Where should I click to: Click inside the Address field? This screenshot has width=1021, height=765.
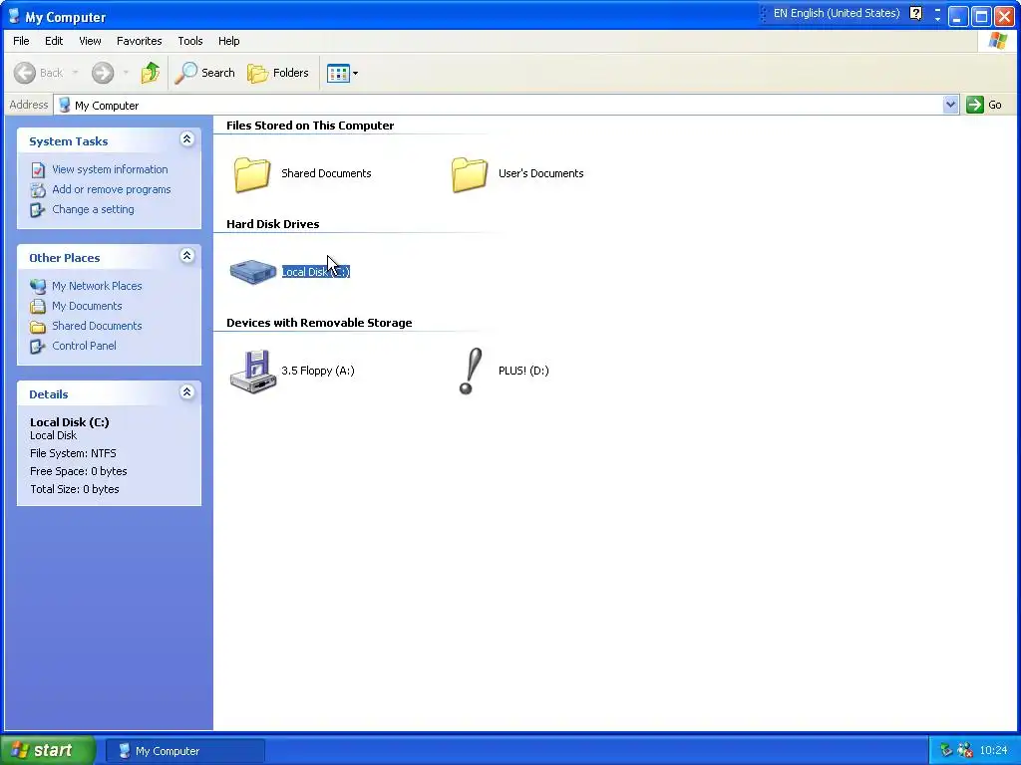[499, 105]
